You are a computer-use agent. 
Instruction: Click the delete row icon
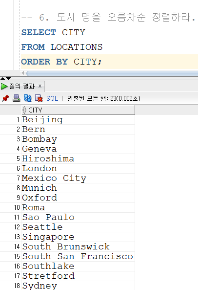pyautogui.click(x=39, y=98)
